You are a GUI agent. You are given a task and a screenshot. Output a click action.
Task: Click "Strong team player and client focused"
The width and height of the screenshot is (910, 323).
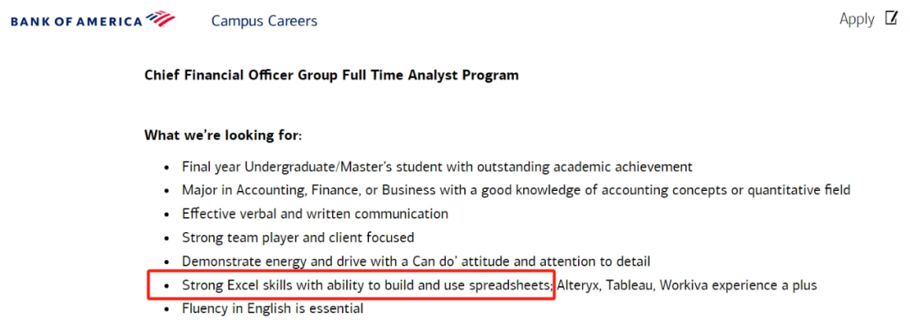[x=297, y=237]
